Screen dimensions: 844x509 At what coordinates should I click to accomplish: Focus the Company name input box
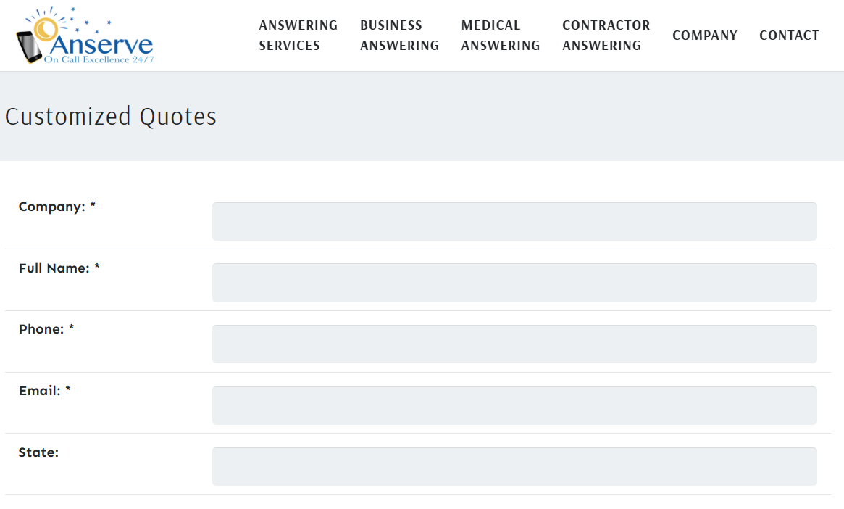pos(514,221)
